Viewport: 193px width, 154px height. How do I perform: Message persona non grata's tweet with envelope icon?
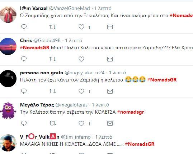110,91
